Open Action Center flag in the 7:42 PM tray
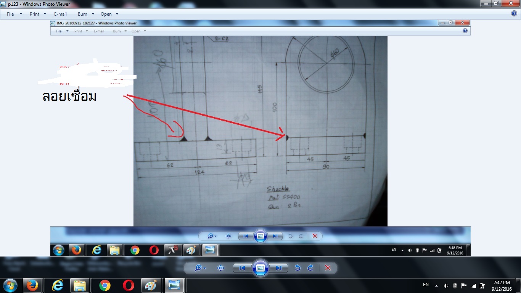The height and width of the screenshot is (293, 521). pyautogui.click(x=464, y=286)
